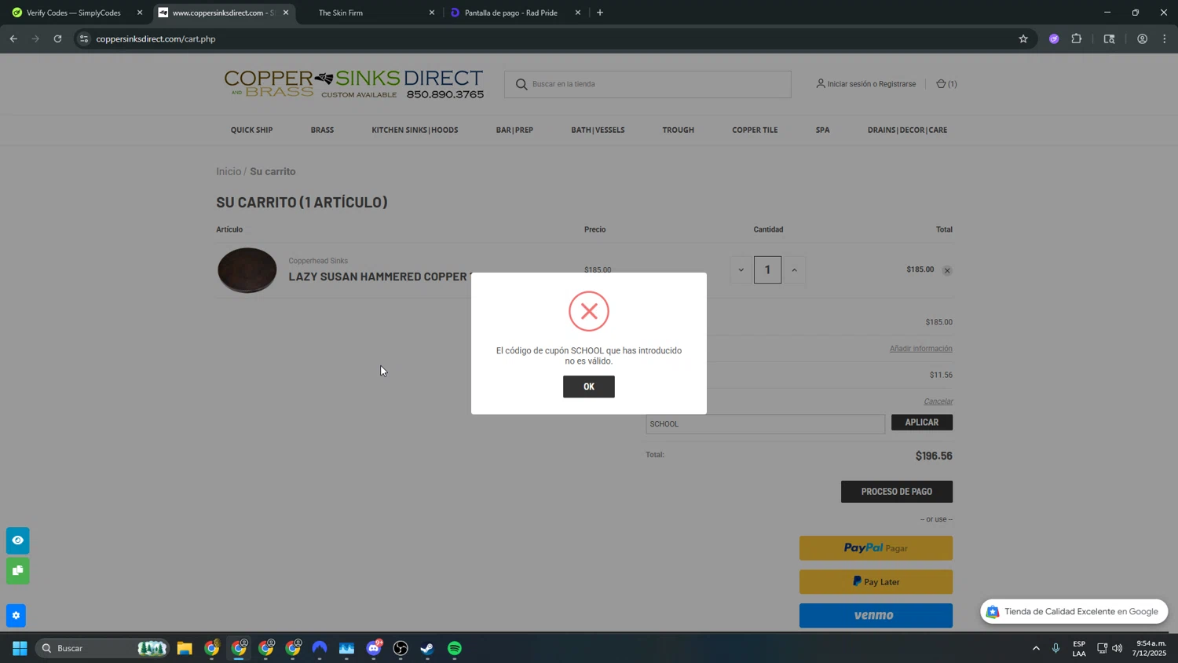Image resolution: width=1178 pixels, height=663 pixels.
Task: Click OK in the invalid coupon dialog
Action: (588, 386)
